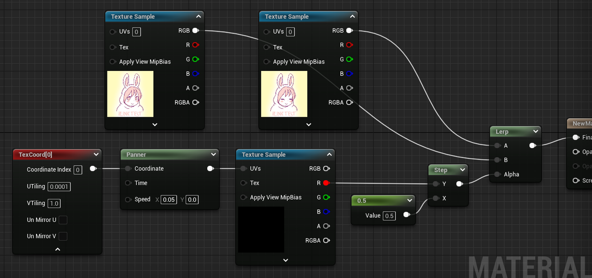The height and width of the screenshot is (278, 592).
Task: Click Lerp A input pin
Action: [x=497, y=146]
